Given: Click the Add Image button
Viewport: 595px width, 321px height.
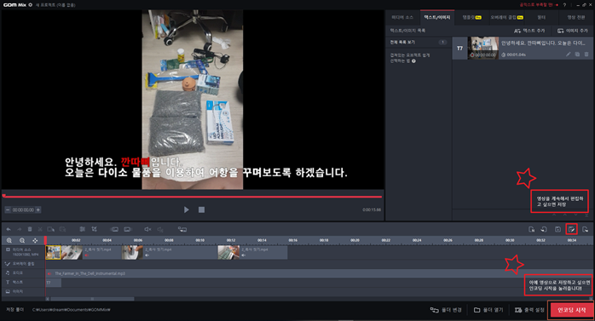Looking at the screenshot, I should 573,31.
